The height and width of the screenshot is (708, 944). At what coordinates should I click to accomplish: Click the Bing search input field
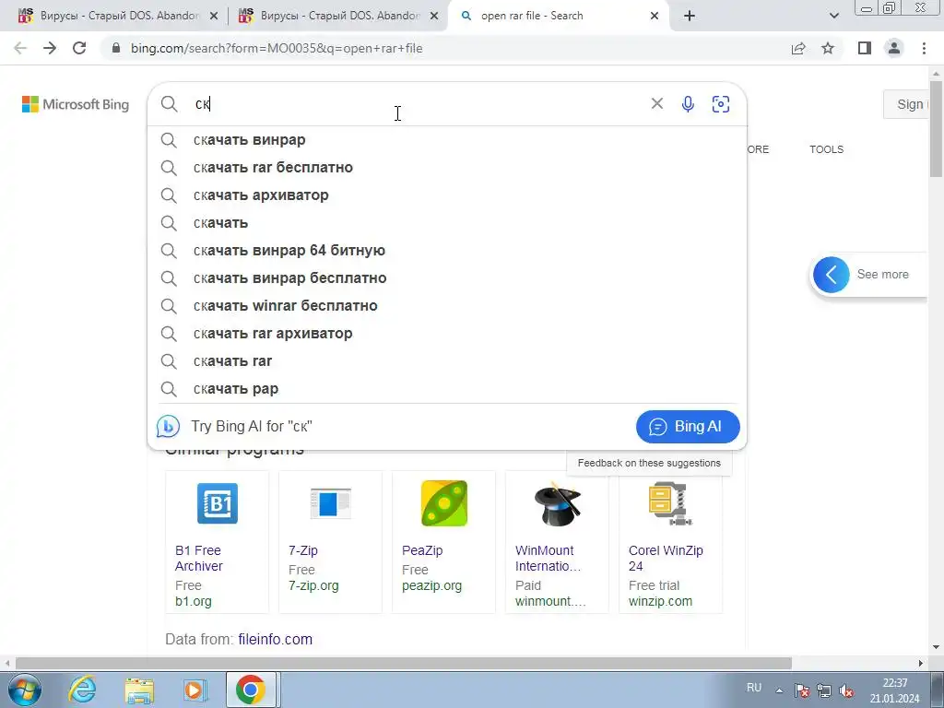[416, 103]
